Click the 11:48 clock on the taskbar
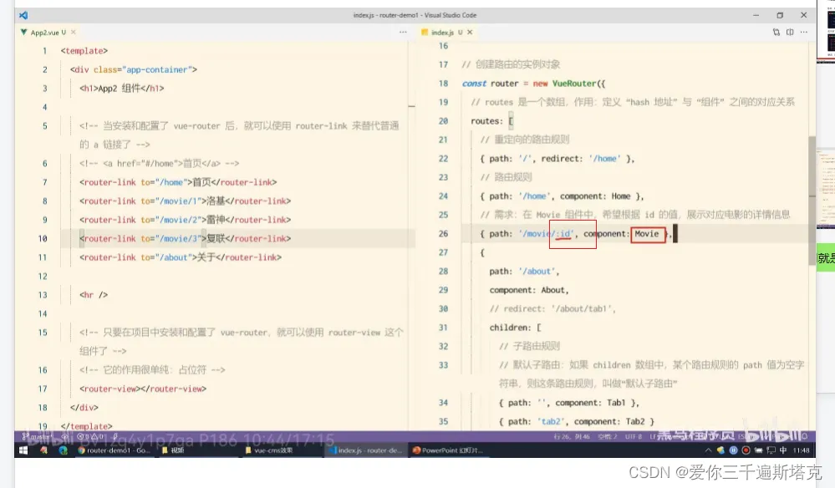835x488 pixels. coord(802,450)
